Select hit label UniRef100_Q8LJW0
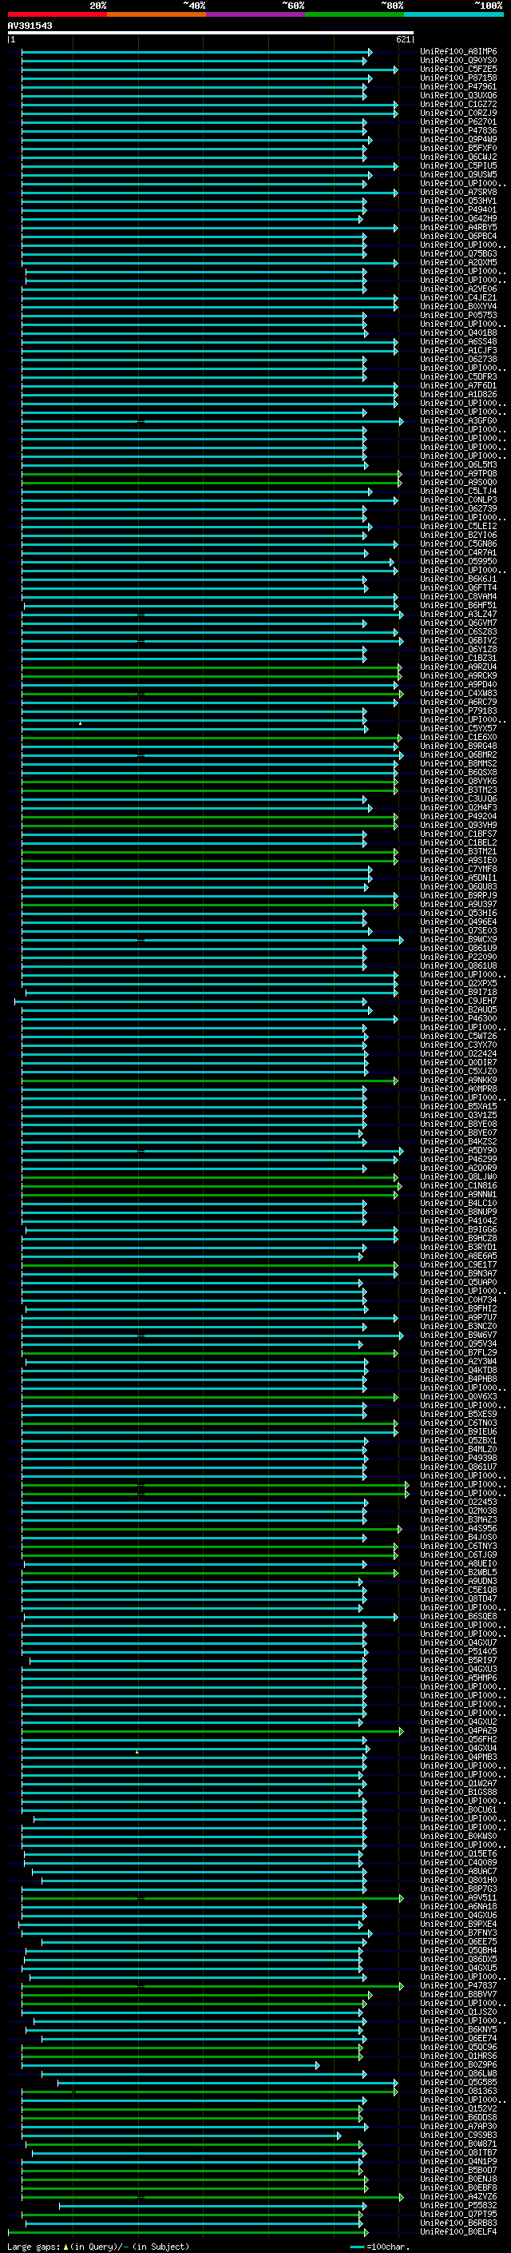The image size is (511, 2253). point(458,1177)
